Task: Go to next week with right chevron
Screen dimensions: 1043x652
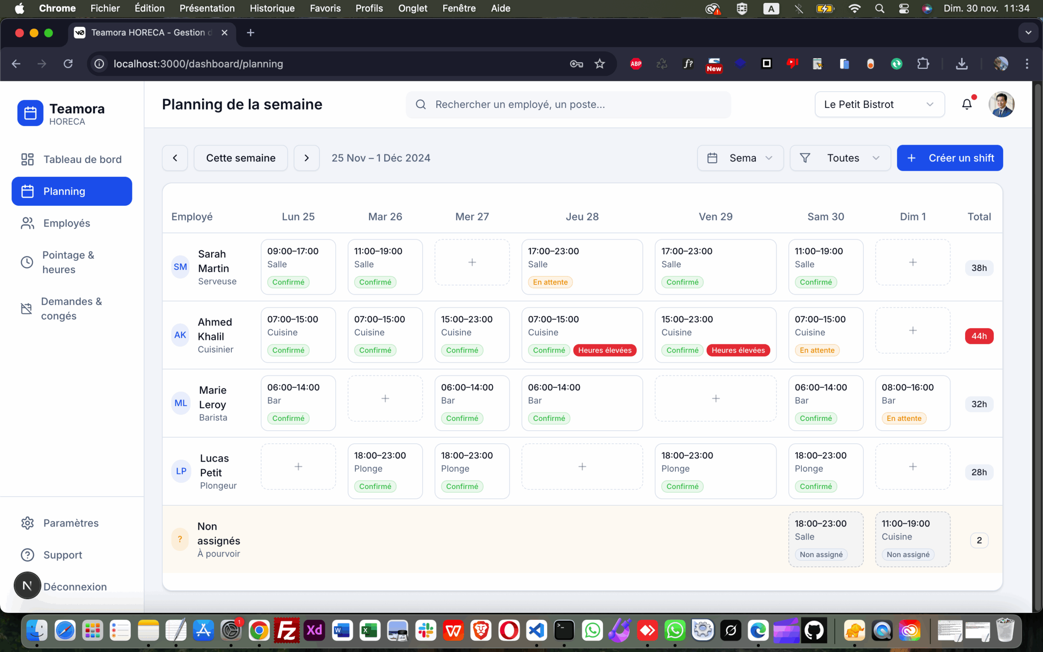Action: click(306, 158)
